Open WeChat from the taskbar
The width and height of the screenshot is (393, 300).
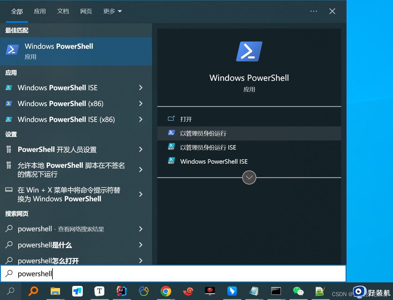click(298, 291)
